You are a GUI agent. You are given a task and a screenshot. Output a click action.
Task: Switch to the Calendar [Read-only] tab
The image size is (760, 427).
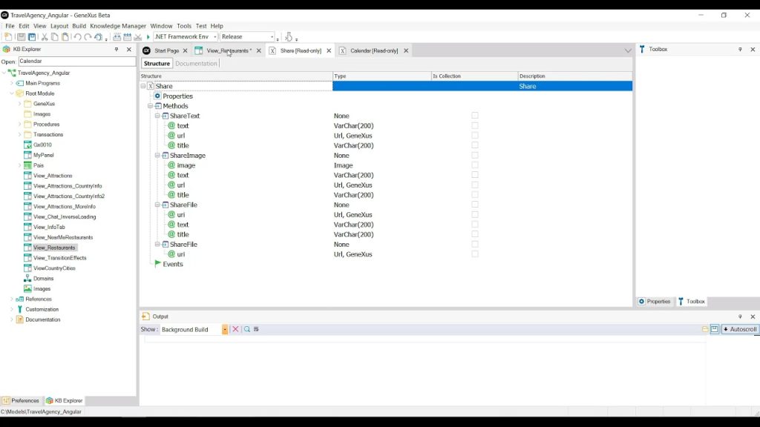[x=373, y=51]
